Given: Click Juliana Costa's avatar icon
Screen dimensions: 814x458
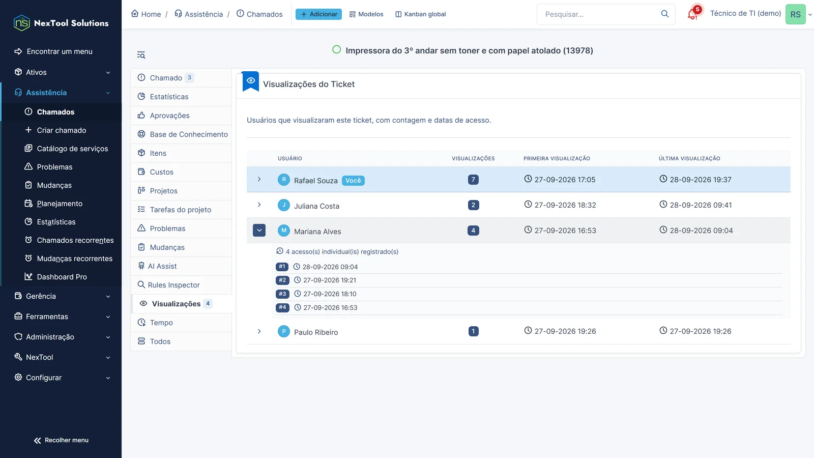Looking at the screenshot, I should [x=284, y=205].
